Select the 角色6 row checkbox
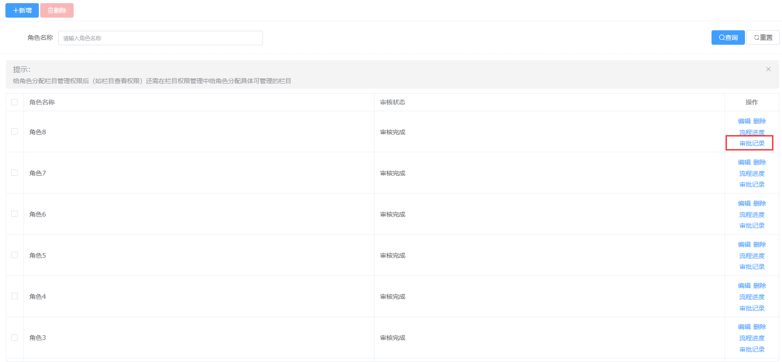Viewport: 782px width, 362px height. 14,214
